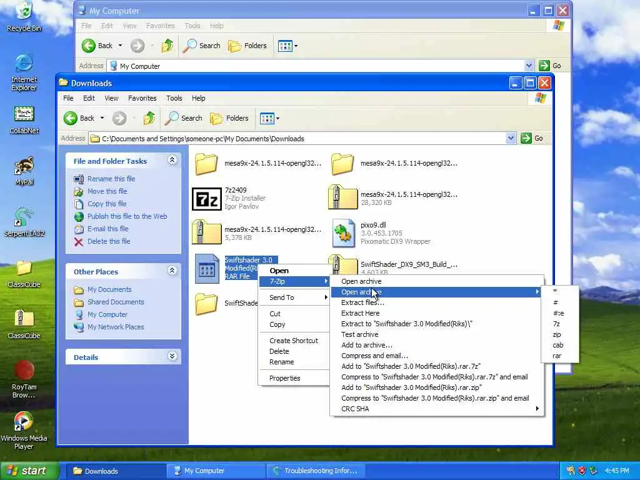This screenshot has width=640, height=480.
Task: Select the pixo9.dll file icon
Action: click(x=343, y=233)
